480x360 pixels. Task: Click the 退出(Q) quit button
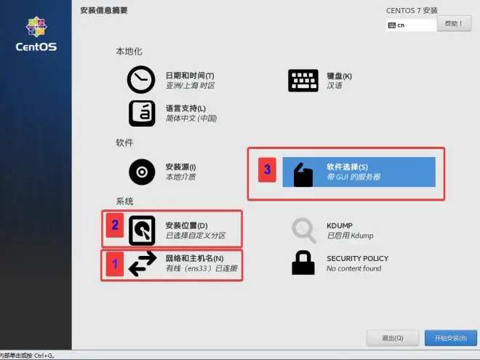click(x=393, y=338)
